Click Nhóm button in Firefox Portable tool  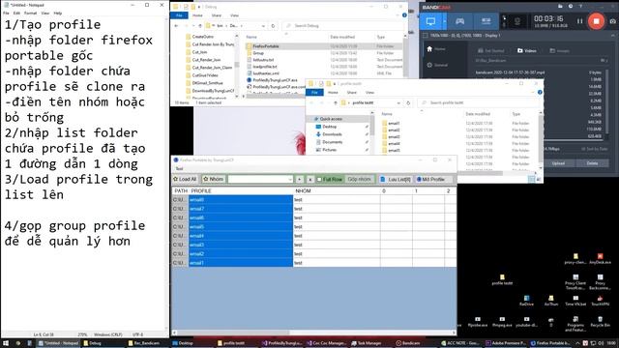[213, 179]
